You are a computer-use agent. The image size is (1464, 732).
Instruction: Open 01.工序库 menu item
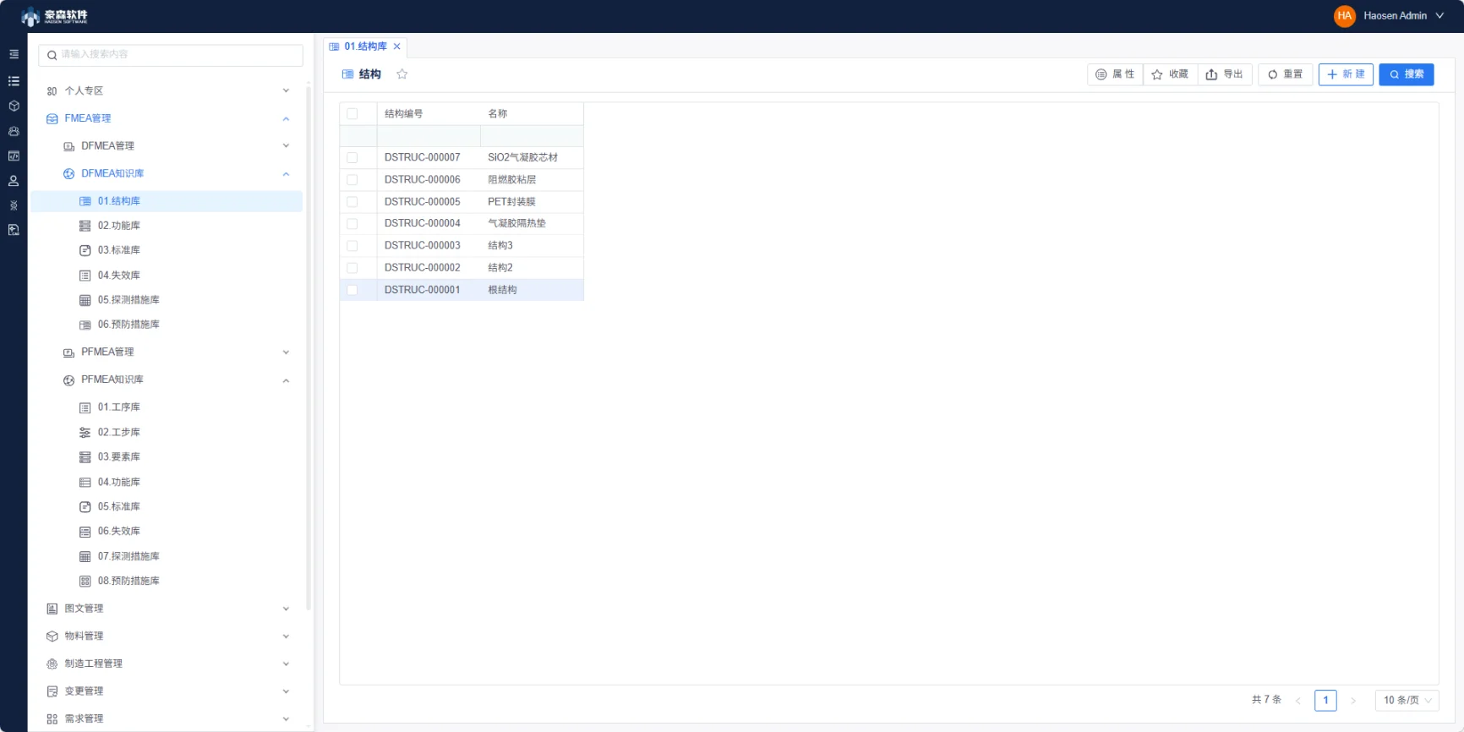point(167,407)
